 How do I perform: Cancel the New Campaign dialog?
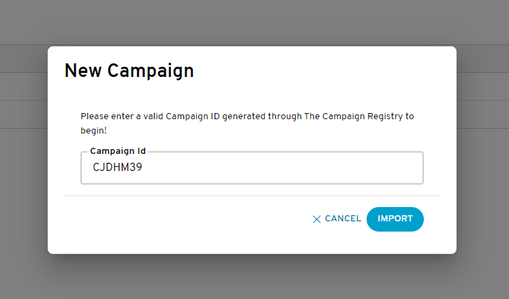coord(337,219)
